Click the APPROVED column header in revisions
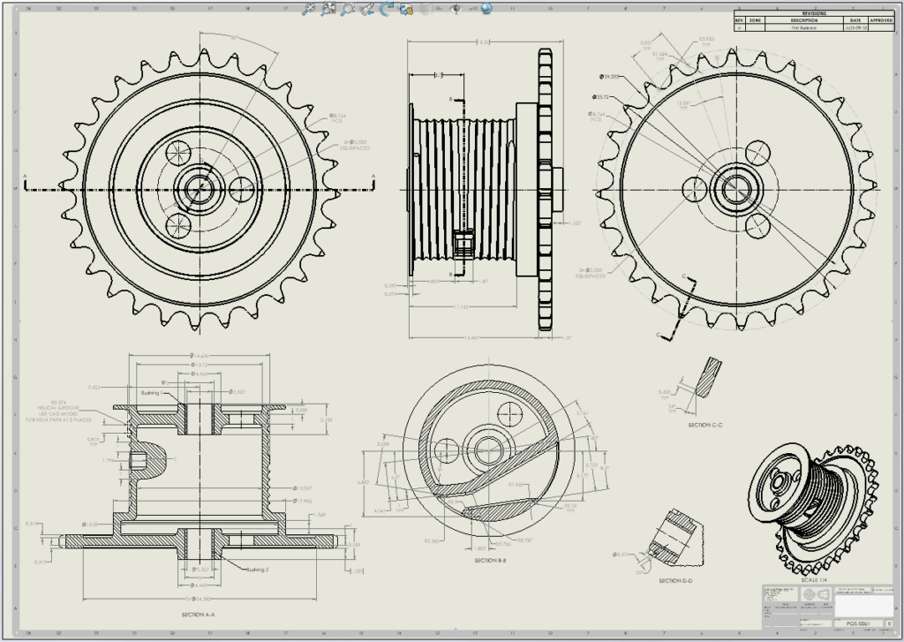The height and width of the screenshot is (642, 904). click(880, 20)
